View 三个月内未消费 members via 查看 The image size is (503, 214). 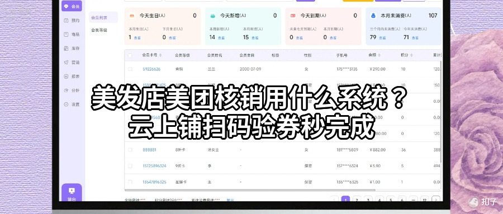pyautogui.click(x=382, y=38)
